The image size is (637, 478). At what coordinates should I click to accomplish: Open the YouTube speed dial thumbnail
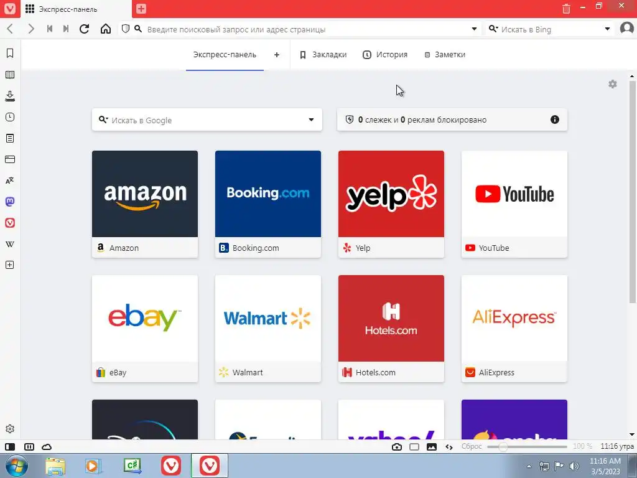click(514, 204)
